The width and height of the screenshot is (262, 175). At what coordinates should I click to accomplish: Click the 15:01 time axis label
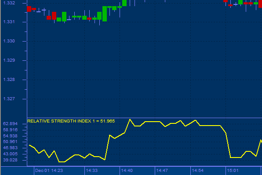pos(233,171)
